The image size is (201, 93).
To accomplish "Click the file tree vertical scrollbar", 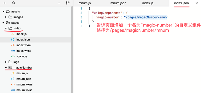I will coord(72,50).
